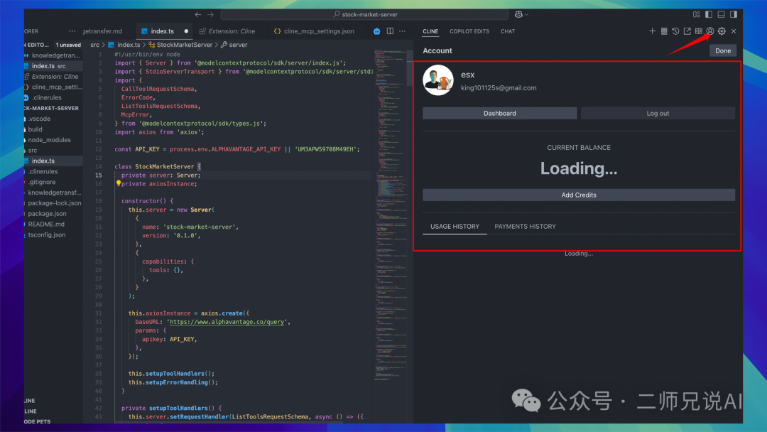Click the Done button
767x432 pixels.
pyautogui.click(x=723, y=50)
